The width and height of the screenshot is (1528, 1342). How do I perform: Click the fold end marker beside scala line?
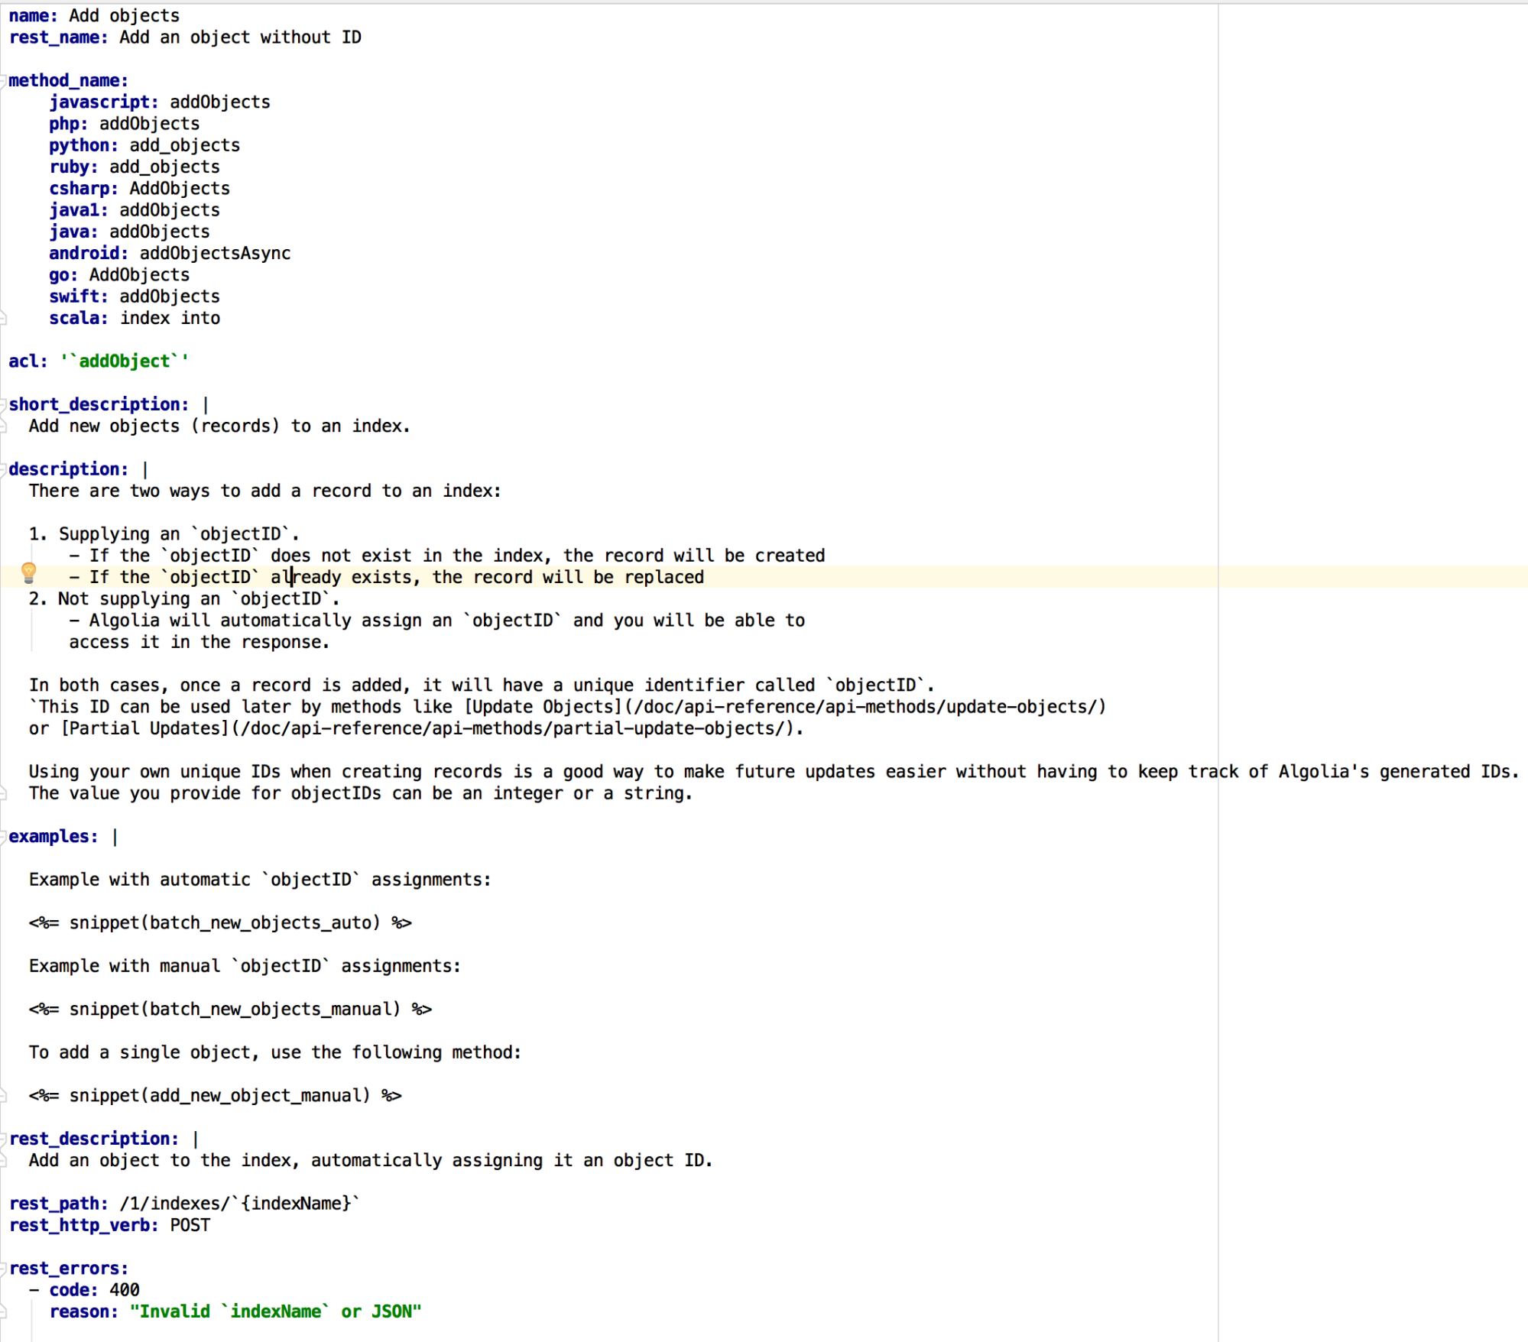[3, 318]
